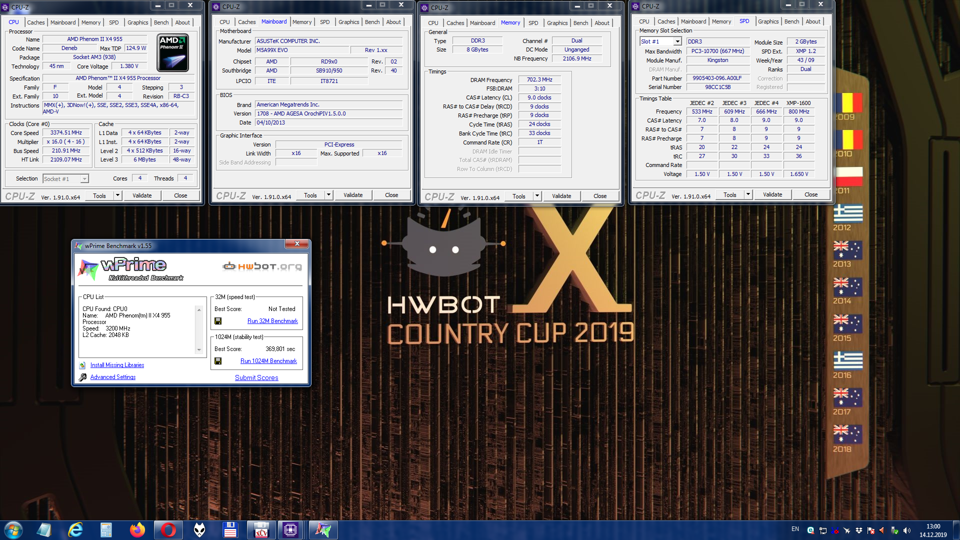
Task: Click the DRAM Frequency value field
Action: [539, 79]
